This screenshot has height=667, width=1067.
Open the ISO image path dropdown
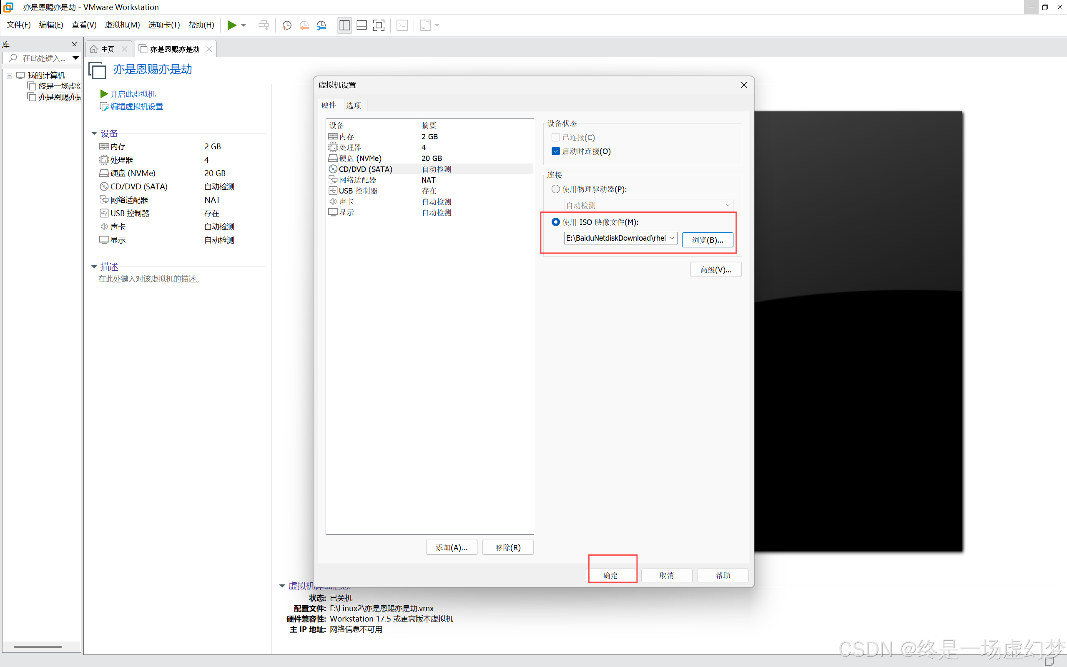tap(671, 238)
